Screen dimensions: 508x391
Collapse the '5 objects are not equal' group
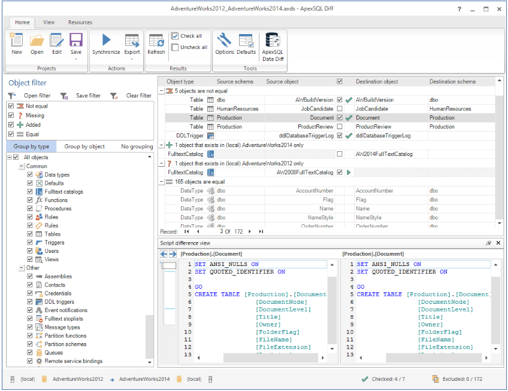161,91
